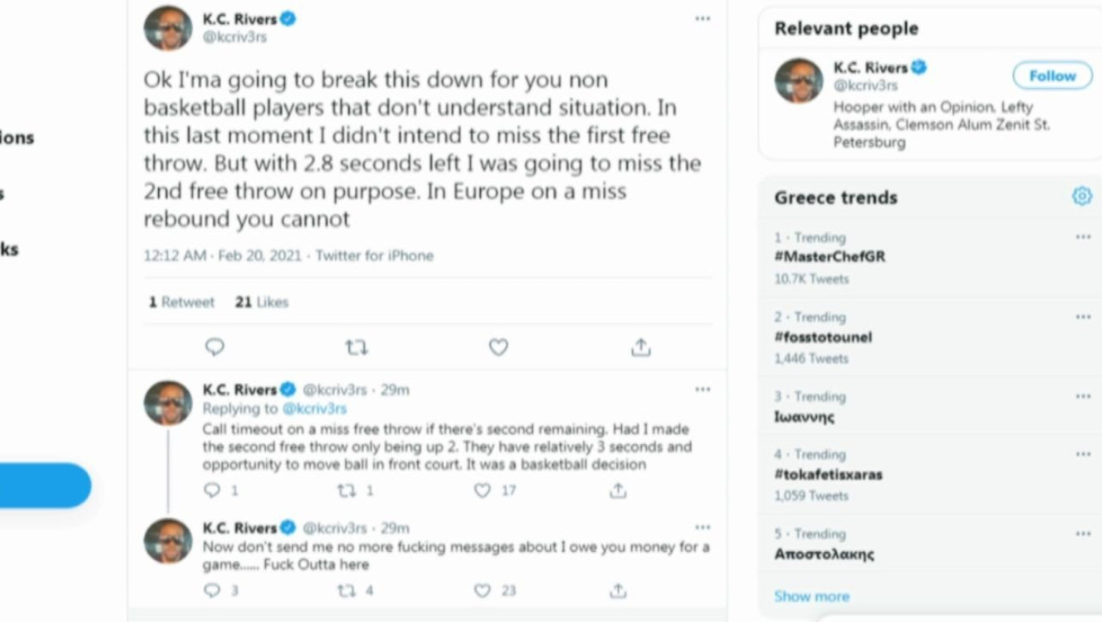The width and height of the screenshot is (1102, 622).
Task: Open the reply composer on the main tweet
Action: click(x=214, y=346)
